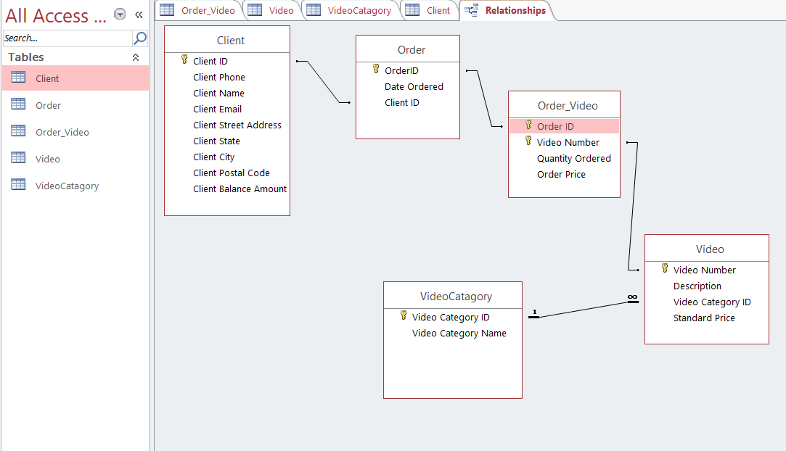Open the Video document tab
Screen dimensions: 786x451
pos(272,10)
